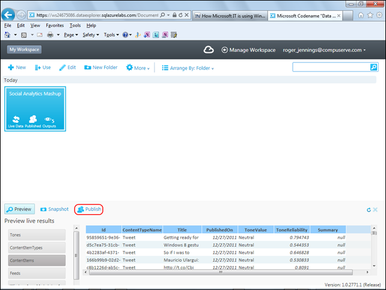Click New Folder button
Screen dimensions: 386x290
tap(100, 67)
